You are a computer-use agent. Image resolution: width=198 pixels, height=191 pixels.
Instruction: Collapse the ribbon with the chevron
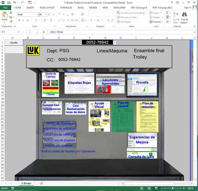pyautogui.click(x=194, y=26)
